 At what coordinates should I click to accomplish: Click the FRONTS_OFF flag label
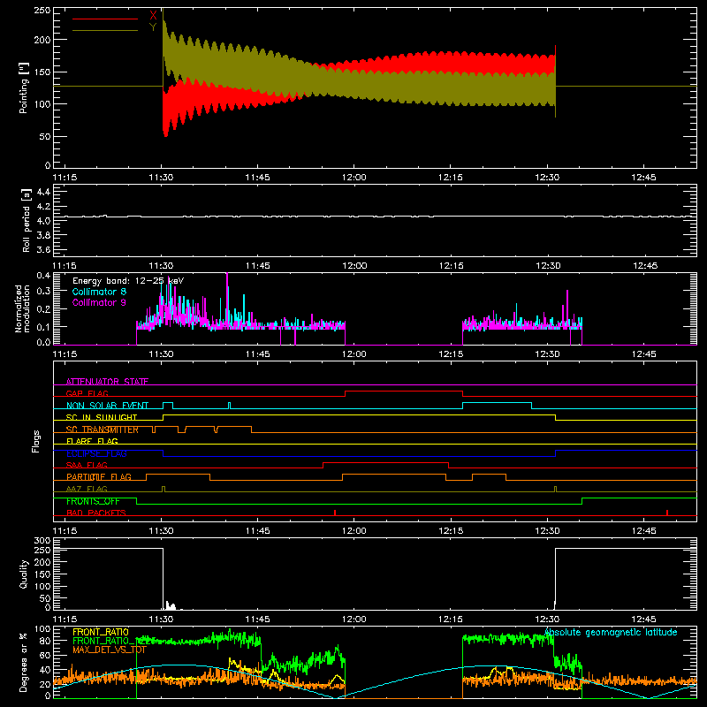tap(93, 501)
